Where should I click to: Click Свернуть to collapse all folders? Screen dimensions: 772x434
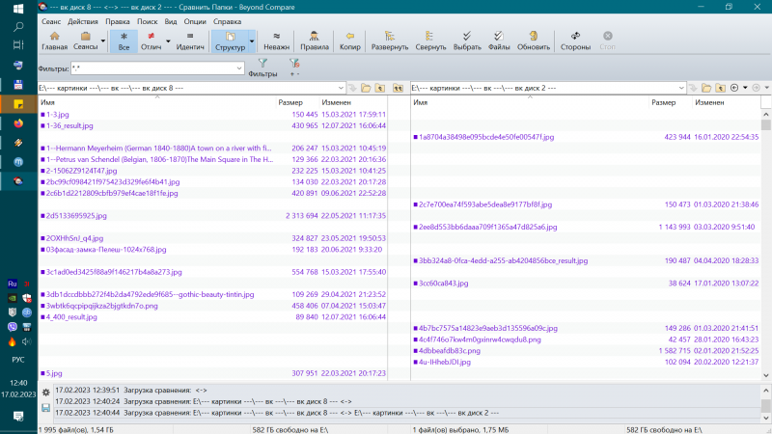[x=430, y=41]
